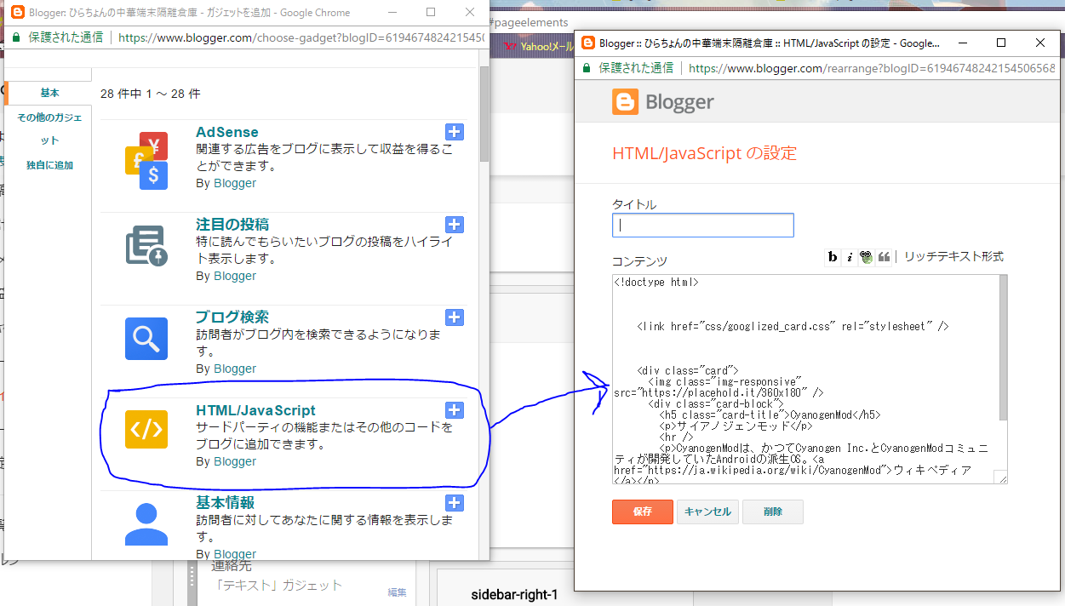1065x606 pixels.
Task: Switch to リッチテキスト形式 editor mode
Action: tap(953, 256)
